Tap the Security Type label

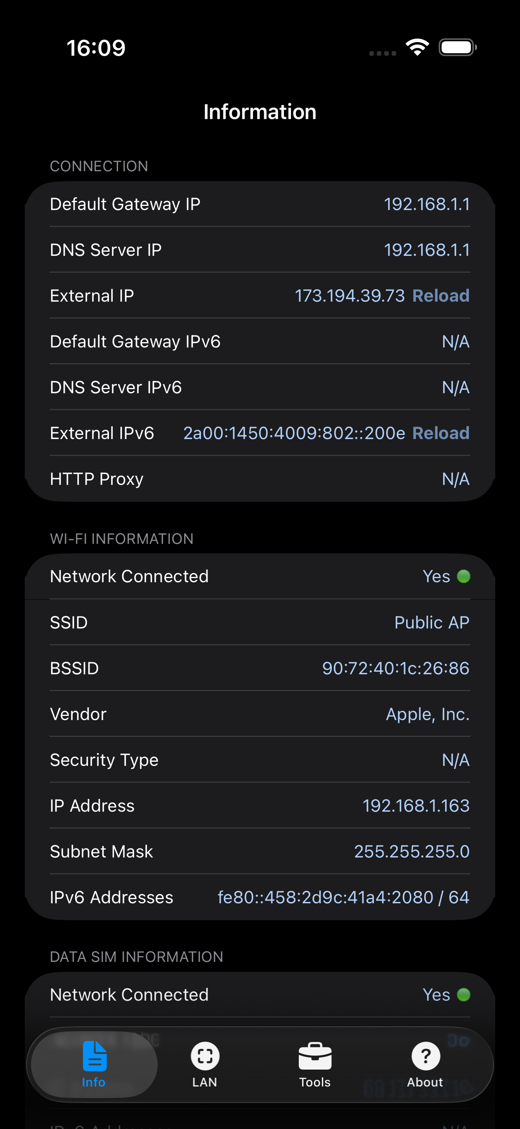click(x=104, y=760)
